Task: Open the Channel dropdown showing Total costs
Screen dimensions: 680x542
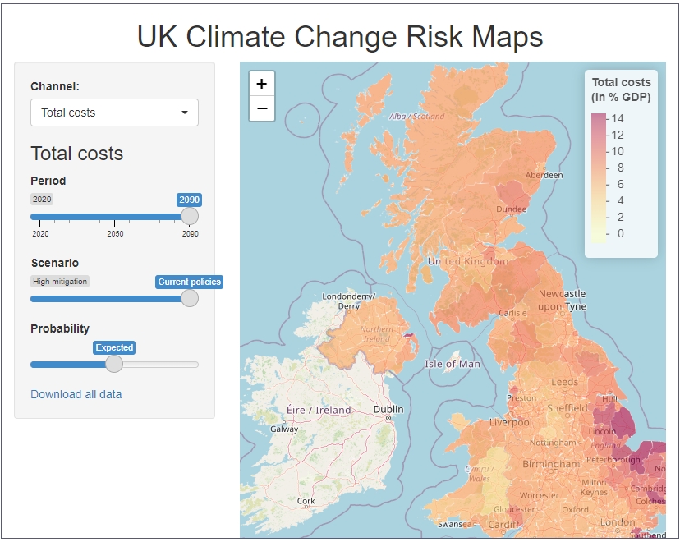Action: (x=114, y=113)
